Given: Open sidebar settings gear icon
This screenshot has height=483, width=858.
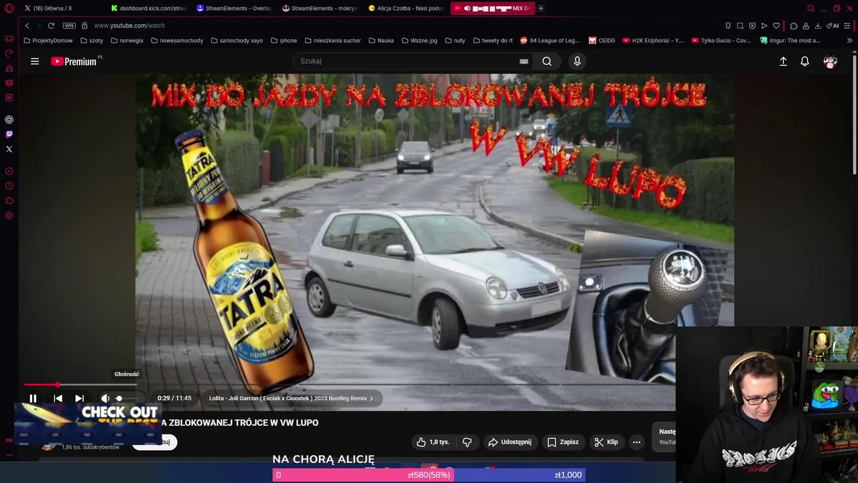Looking at the screenshot, I should tap(9, 215).
